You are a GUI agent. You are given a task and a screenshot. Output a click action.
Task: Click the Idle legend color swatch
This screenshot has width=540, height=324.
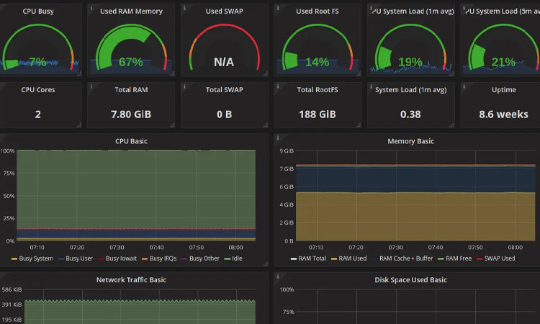click(228, 258)
